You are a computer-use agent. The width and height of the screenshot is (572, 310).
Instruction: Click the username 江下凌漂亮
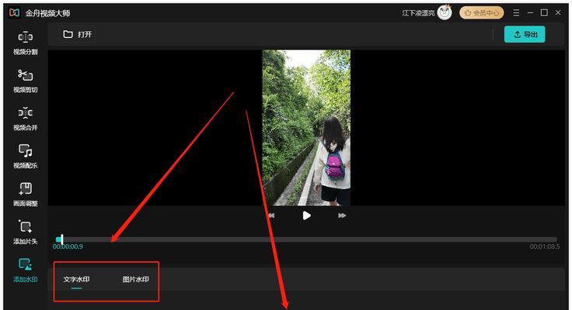[418, 13]
